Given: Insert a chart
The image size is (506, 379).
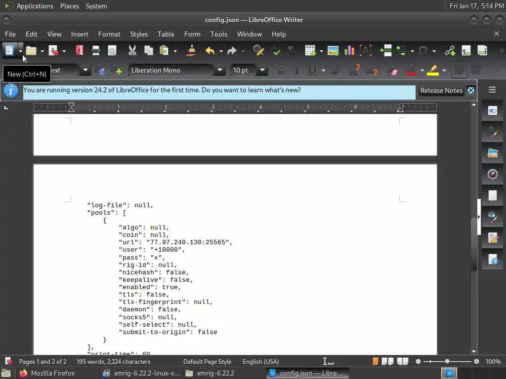Looking at the screenshot, I should pos(349,51).
